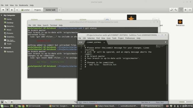Viewport: 193px width, 108px height.
Task: Switch to compact view
Action: pos(190,10)
